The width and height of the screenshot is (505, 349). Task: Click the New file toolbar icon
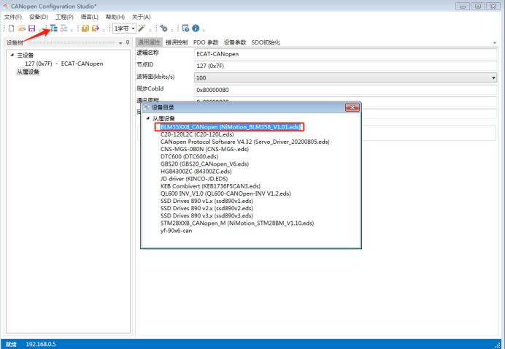tap(11, 28)
